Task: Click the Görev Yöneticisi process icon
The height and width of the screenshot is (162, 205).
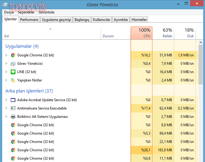Action: coord(13,64)
